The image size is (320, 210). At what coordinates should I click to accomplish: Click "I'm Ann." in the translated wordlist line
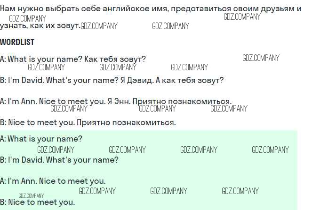point(23,101)
